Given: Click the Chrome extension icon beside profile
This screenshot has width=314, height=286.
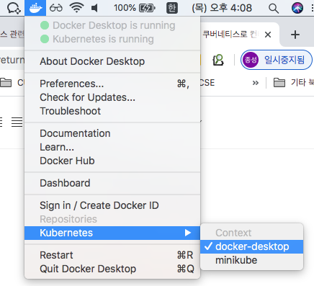Looking at the screenshot, I should (218, 60).
